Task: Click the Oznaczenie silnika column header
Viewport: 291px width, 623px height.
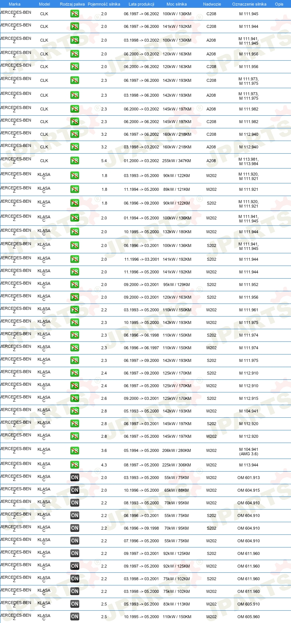Action: point(249,4)
